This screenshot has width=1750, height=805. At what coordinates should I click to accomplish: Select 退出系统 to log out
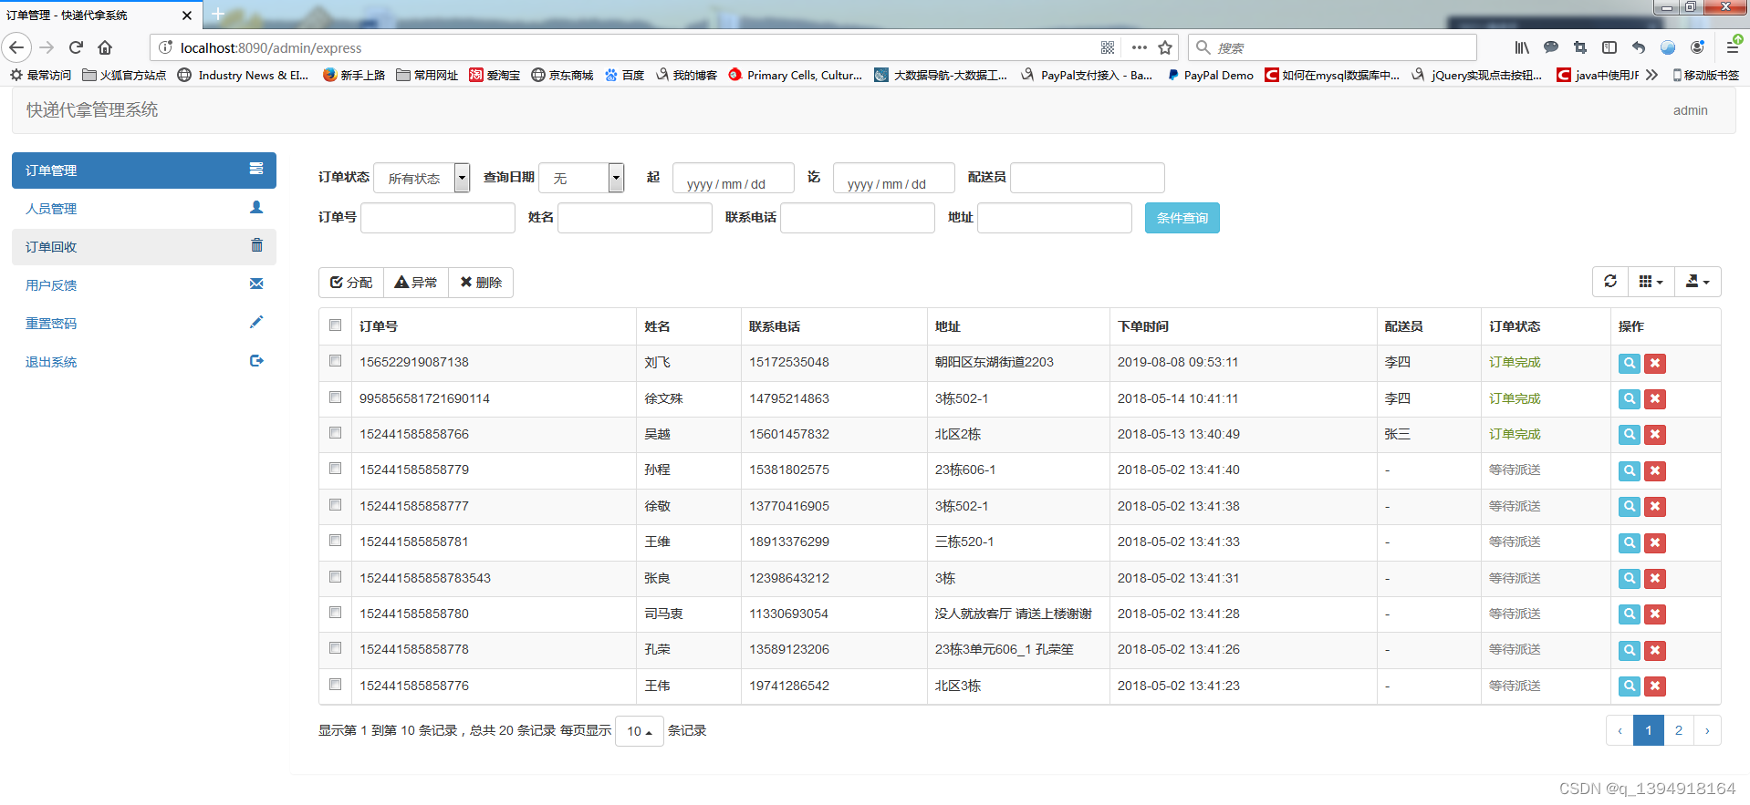point(144,362)
